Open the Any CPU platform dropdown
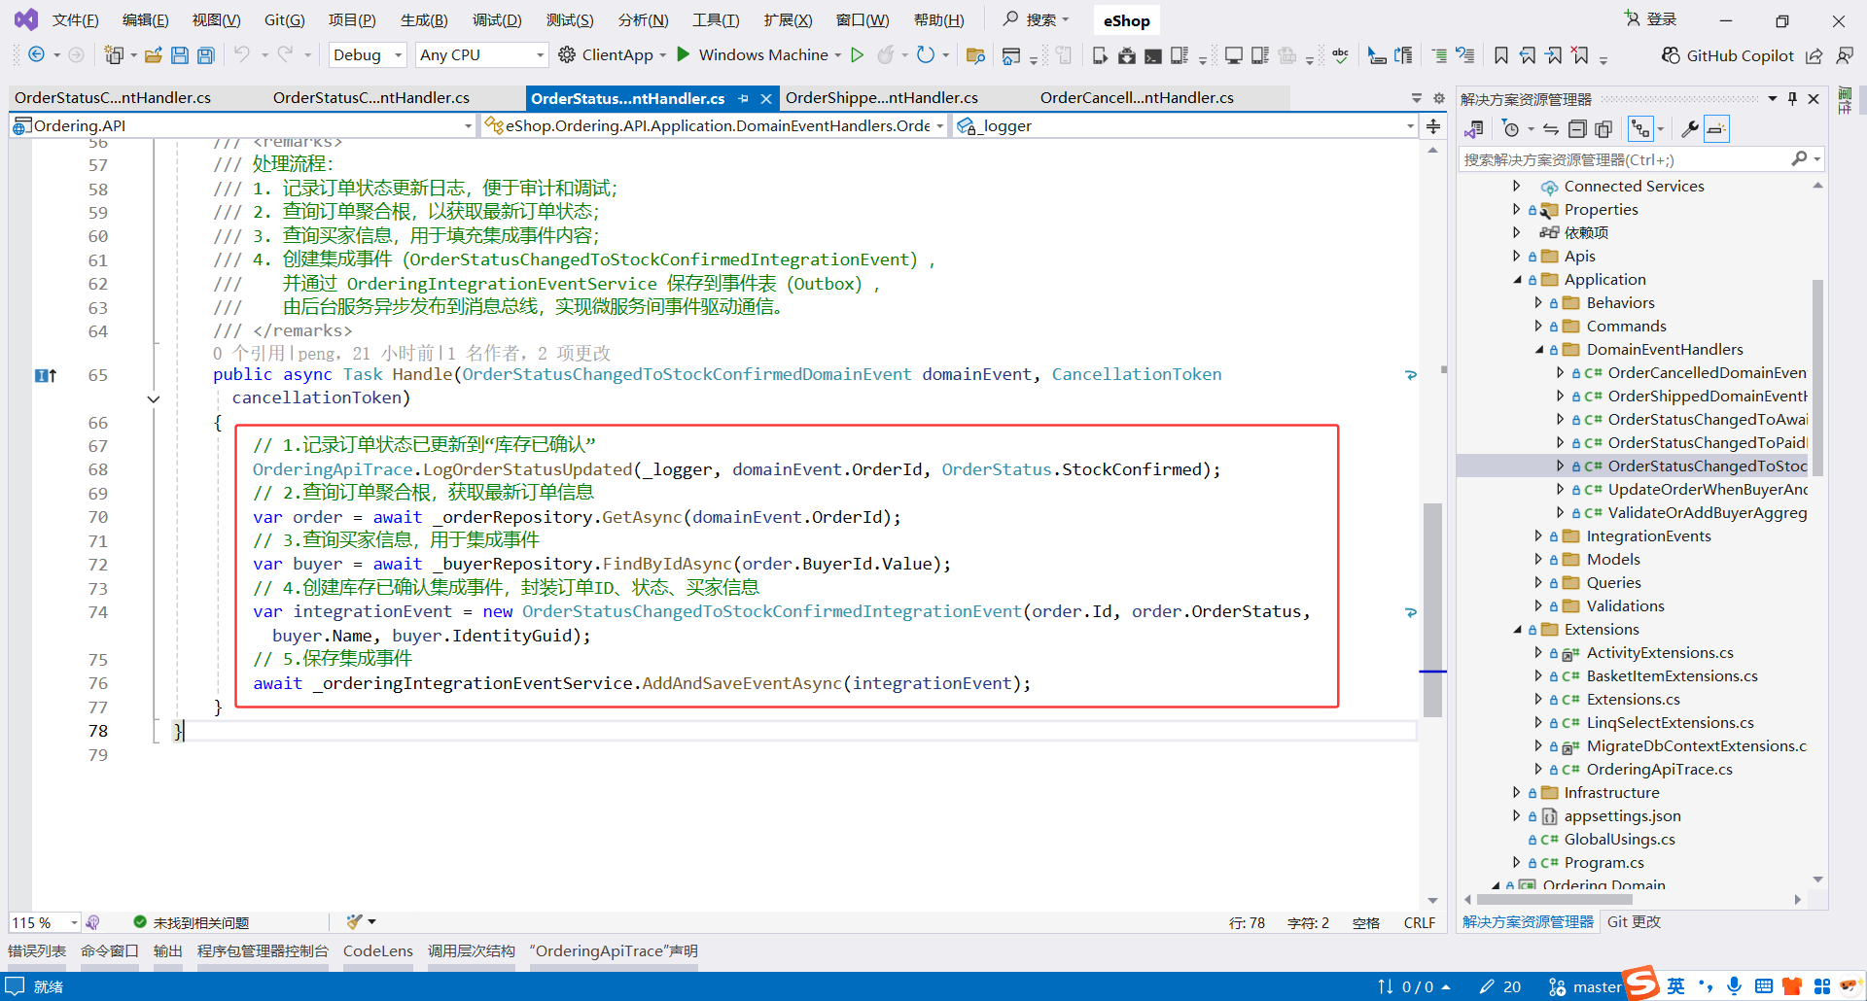 (481, 55)
